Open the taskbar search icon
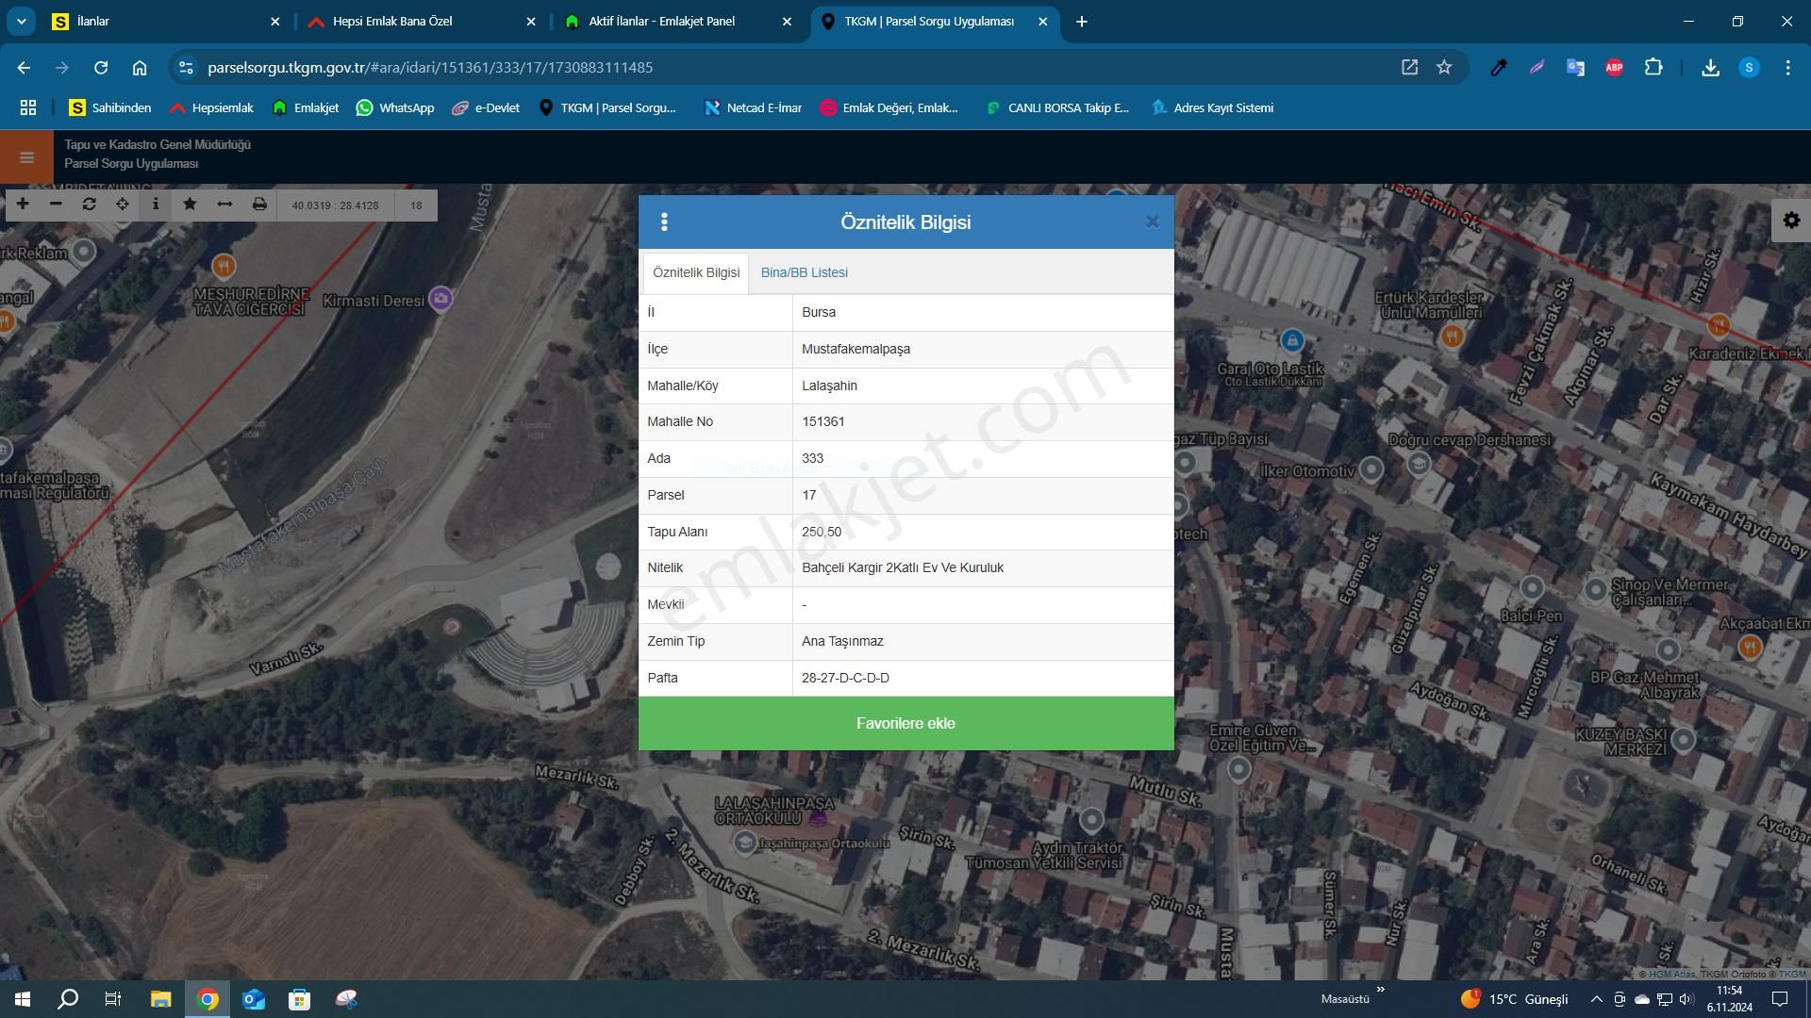1811x1018 pixels. pyautogui.click(x=68, y=999)
